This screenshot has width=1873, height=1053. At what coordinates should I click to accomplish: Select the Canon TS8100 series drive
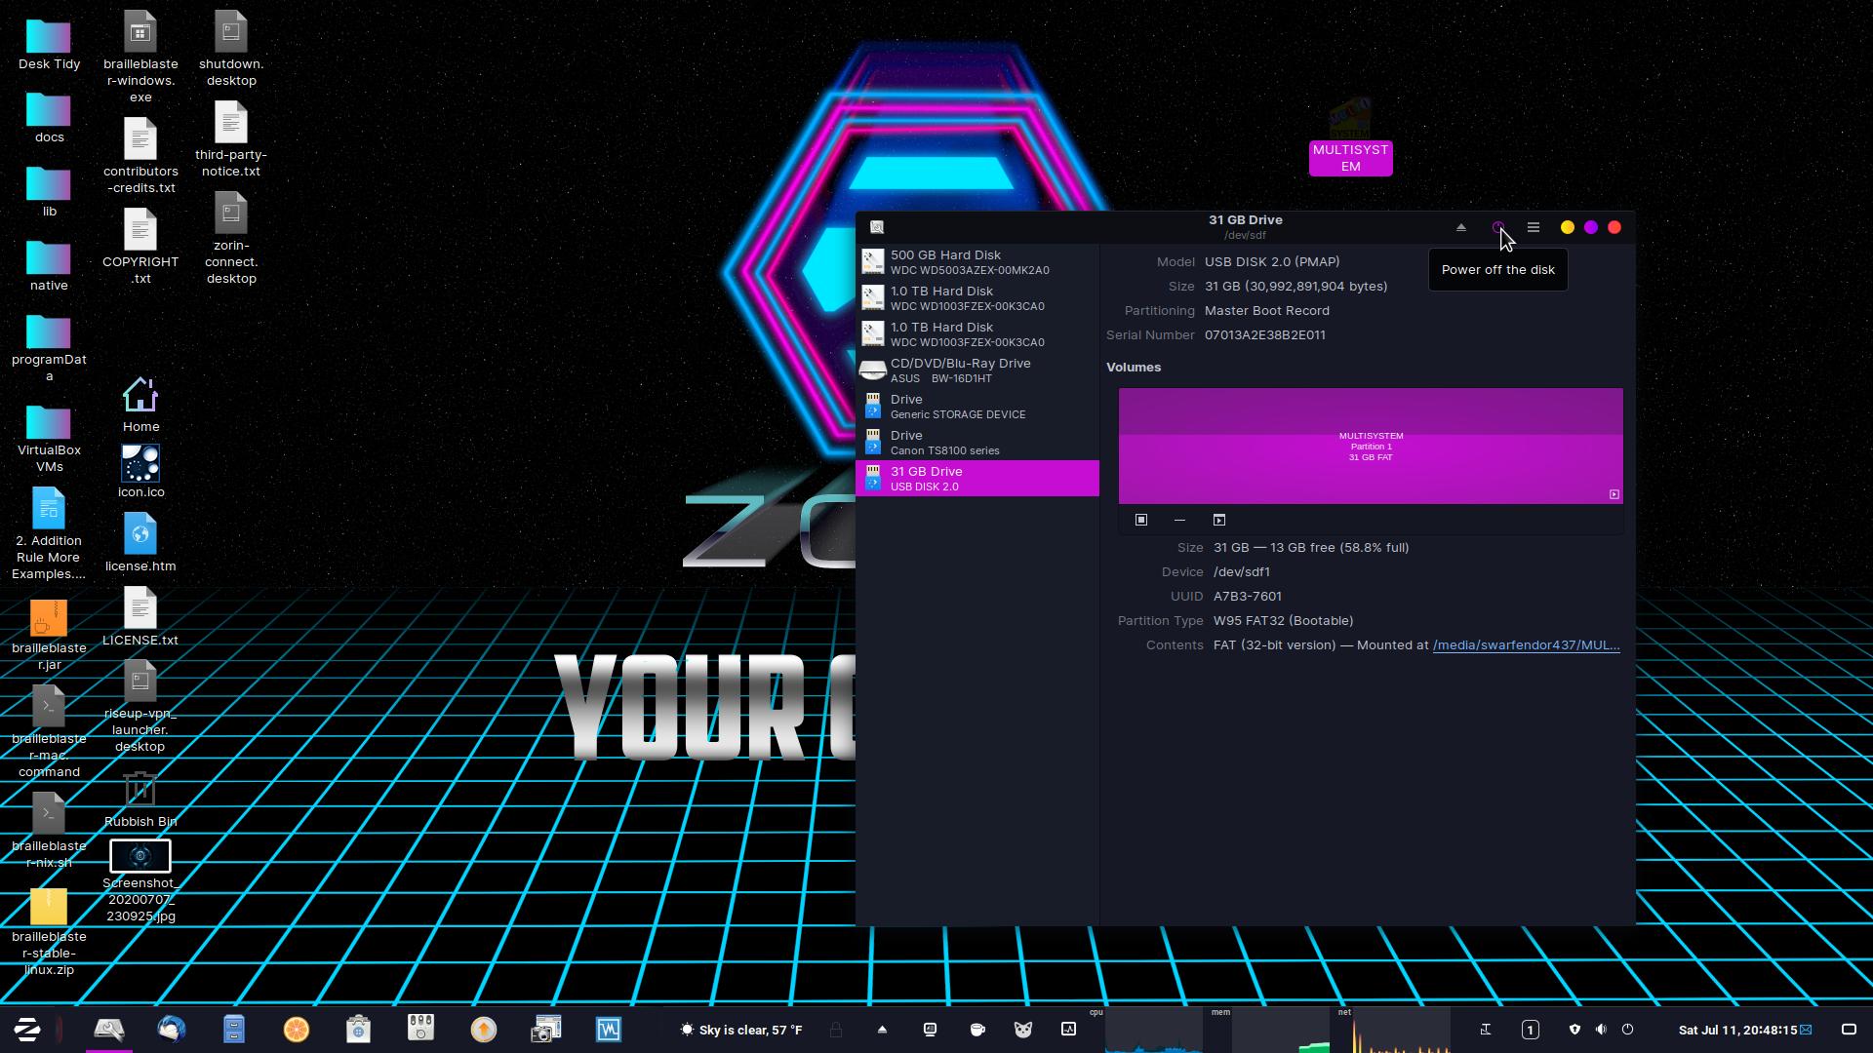[x=976, y=443]
